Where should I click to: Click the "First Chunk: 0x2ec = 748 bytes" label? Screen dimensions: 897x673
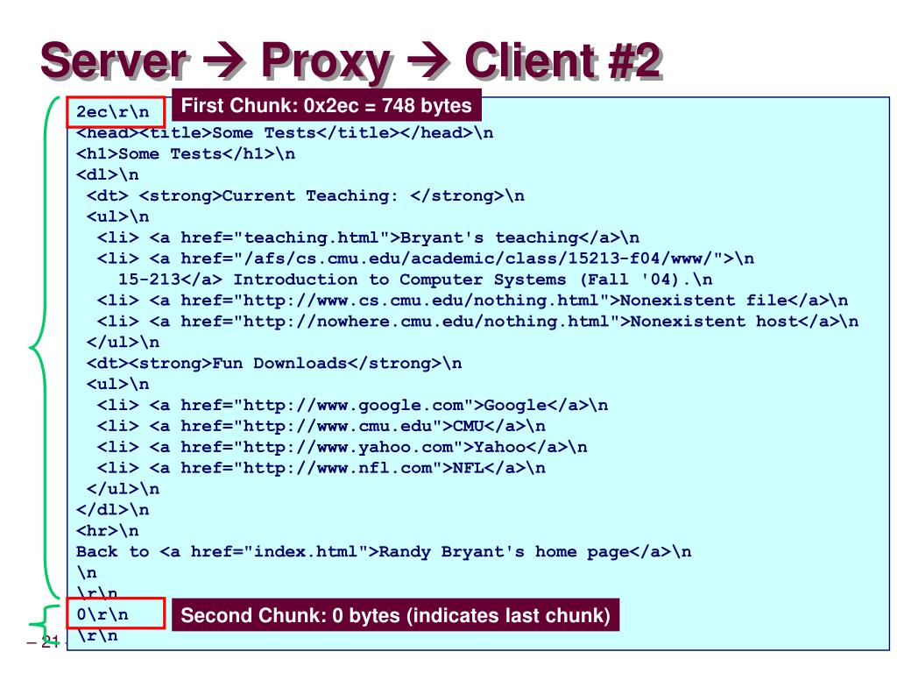(327, 105)
